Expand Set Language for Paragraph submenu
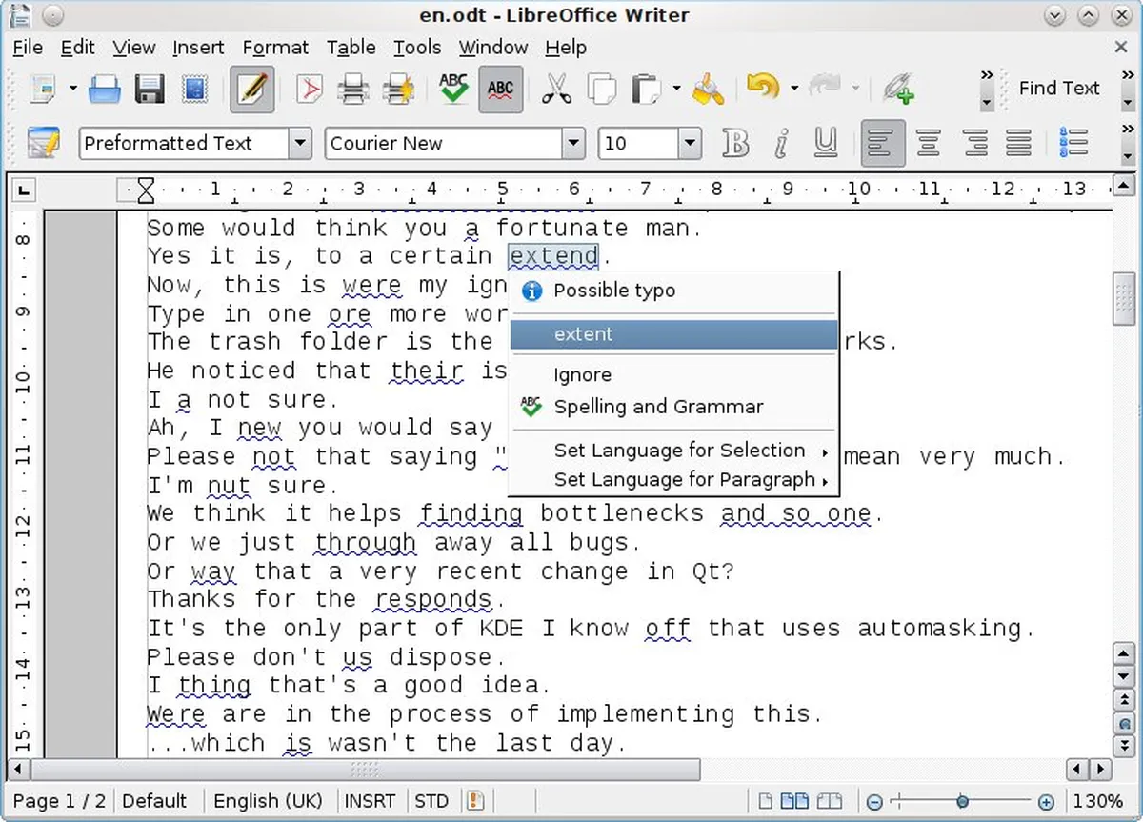1143x822 pixels. click(x=674, y=480)
